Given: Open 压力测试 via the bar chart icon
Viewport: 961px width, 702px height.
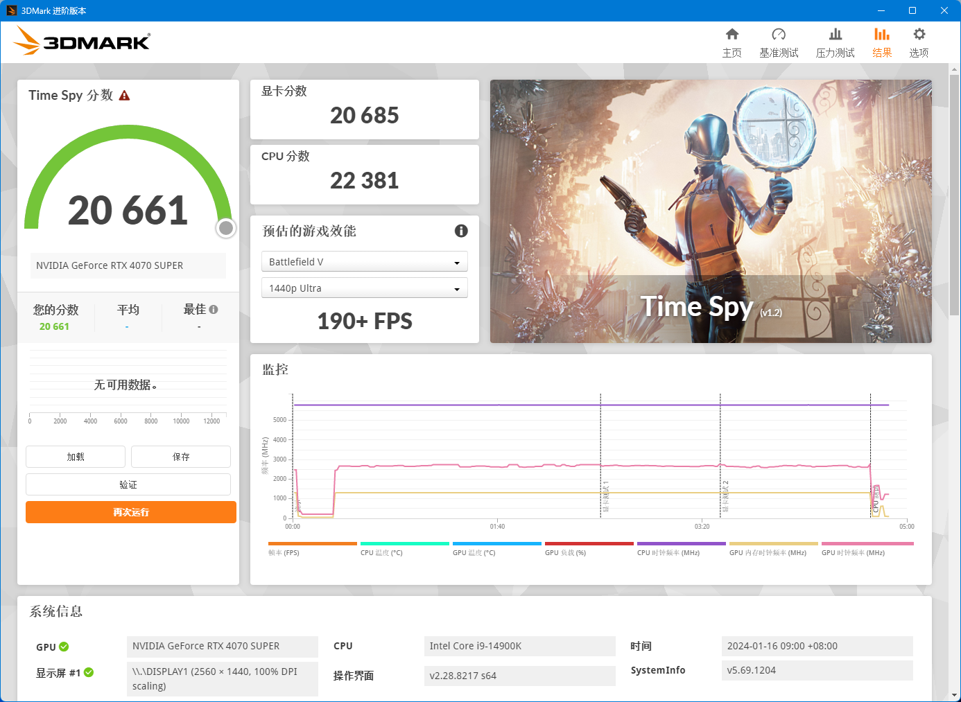Looking at the screenshot, I should (x=835, y=34).
